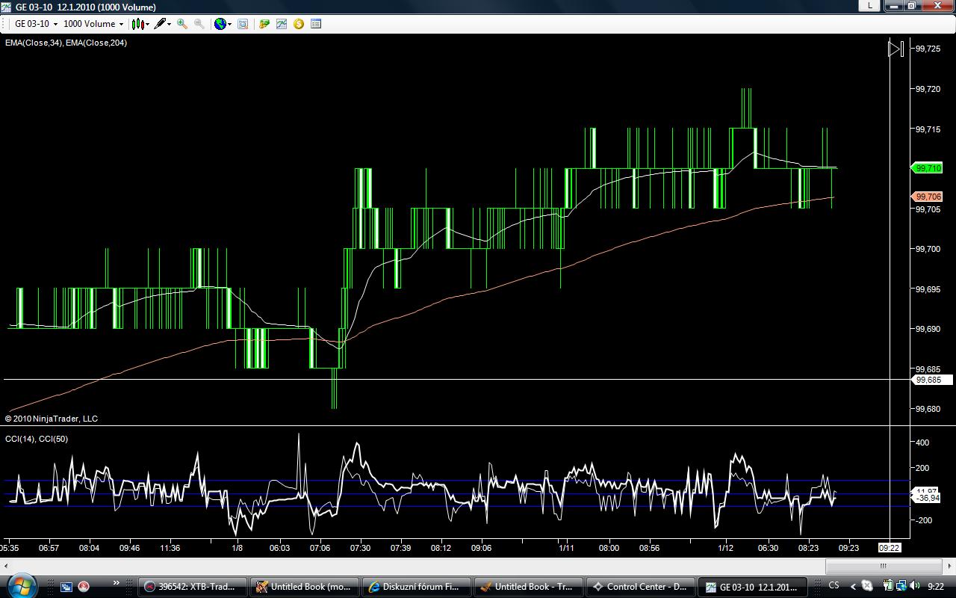
Task: Click the L link button in title bar
Action: tap(869, 5)
